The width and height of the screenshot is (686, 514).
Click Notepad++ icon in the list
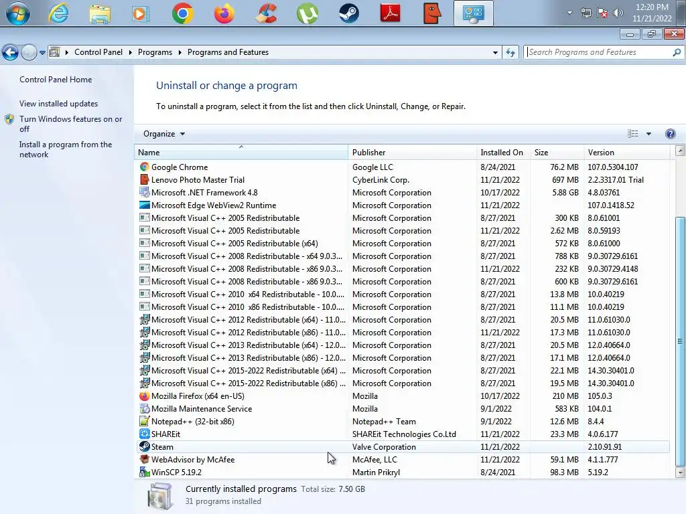(x=145, y=421)
